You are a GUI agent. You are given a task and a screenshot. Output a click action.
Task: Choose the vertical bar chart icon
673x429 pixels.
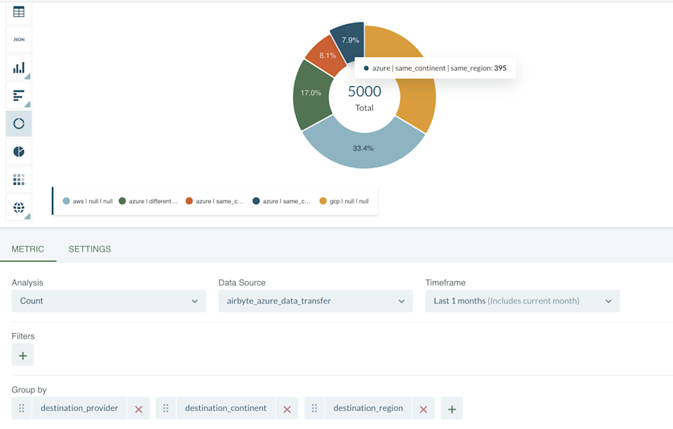point(19,68)
